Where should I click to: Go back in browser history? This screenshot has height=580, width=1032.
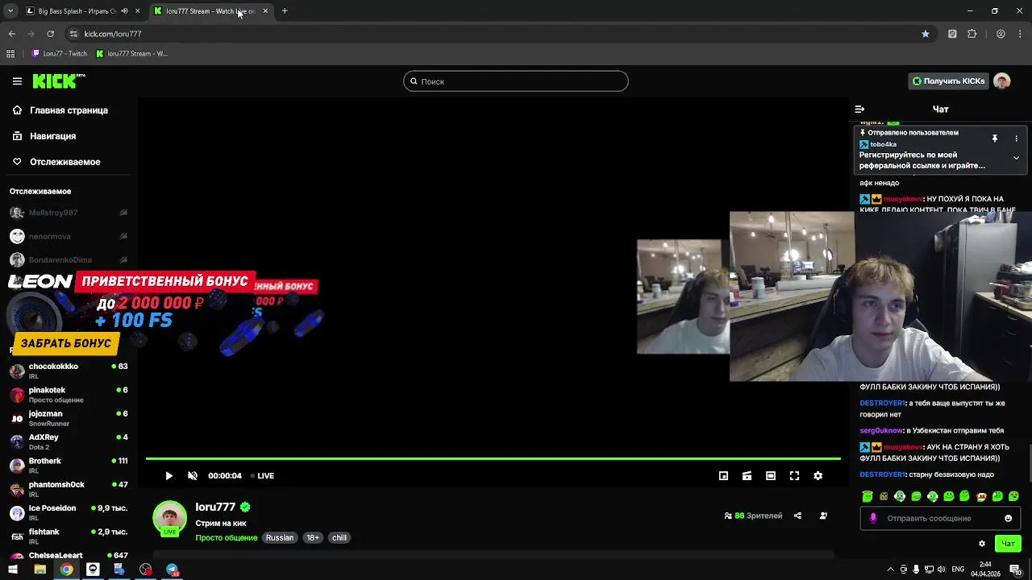pos(11,34)
